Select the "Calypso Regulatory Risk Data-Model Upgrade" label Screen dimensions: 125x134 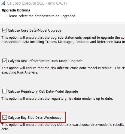[x=43, y=92]
